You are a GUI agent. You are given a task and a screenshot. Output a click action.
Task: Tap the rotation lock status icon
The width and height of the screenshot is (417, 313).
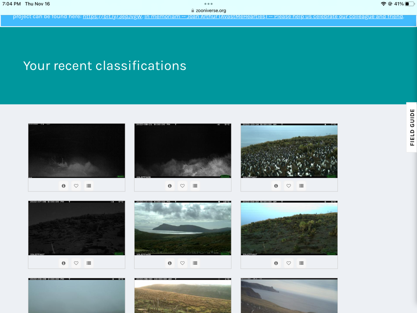click(x=390, y=4)
